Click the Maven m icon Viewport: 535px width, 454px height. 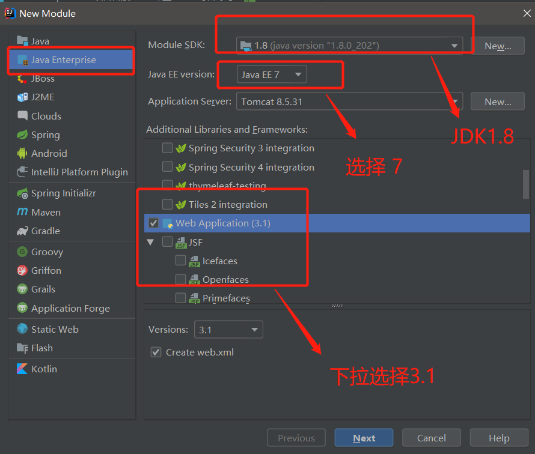22,211
